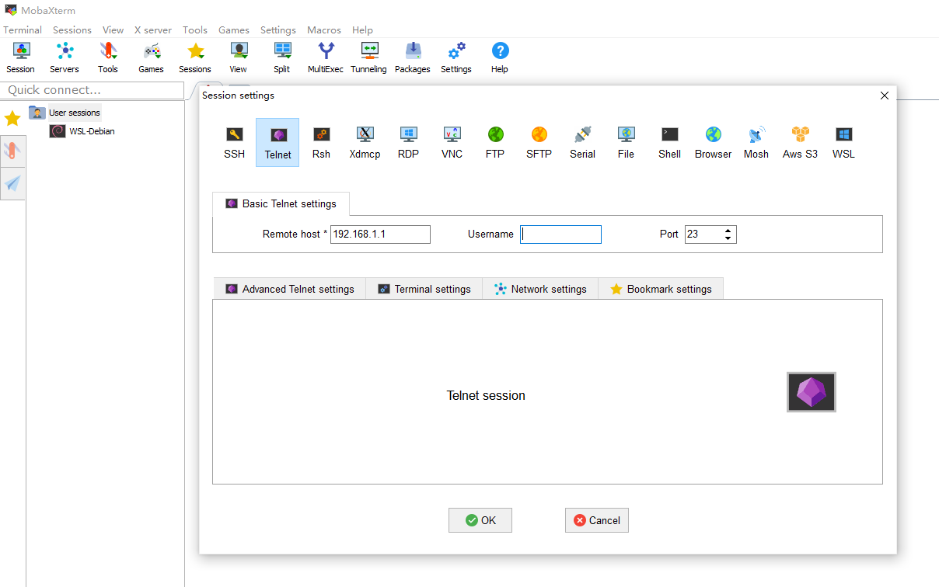Select the SSH session type icon
This screenshot has width=939, height=587.
[x=234, y=142]
